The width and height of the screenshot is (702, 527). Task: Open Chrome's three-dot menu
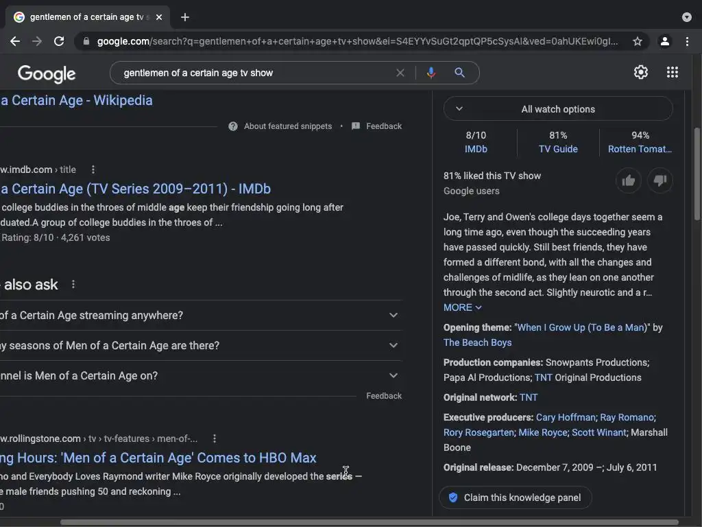point(687,41)
